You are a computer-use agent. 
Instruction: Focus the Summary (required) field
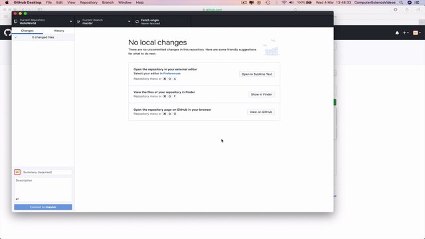click(47, 173)
